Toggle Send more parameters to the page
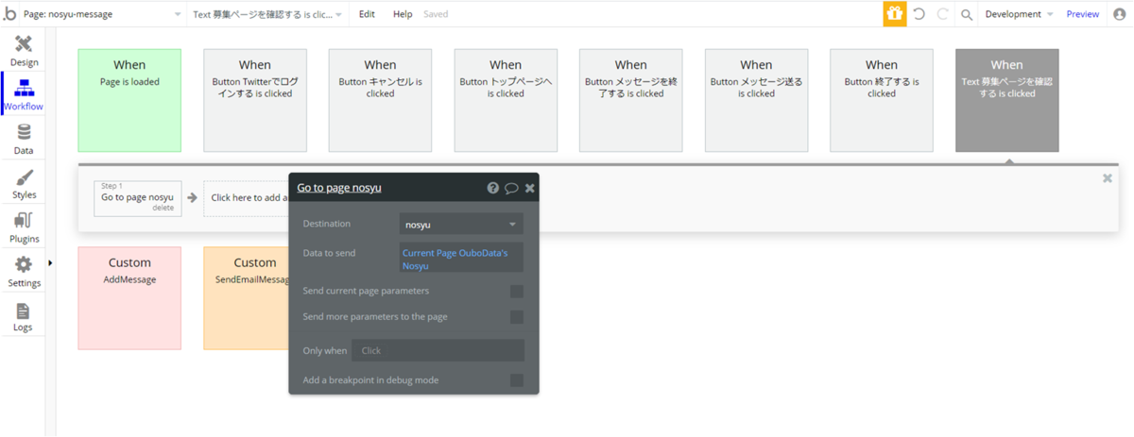Viewport: 1134px width, 437px height. pos(517,317)
